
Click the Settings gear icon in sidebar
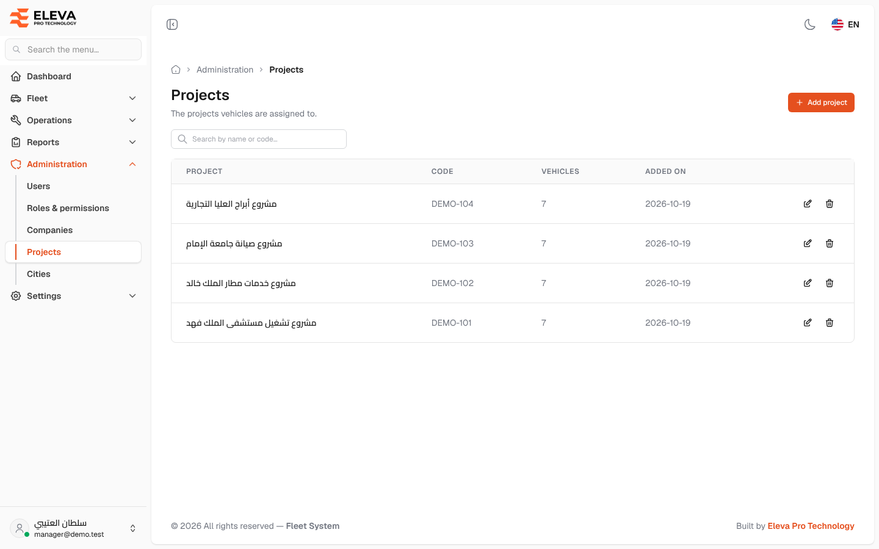click(16, 296)
